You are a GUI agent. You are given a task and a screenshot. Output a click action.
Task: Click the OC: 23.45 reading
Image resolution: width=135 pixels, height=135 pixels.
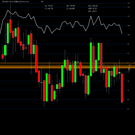(x=93, y=6)
